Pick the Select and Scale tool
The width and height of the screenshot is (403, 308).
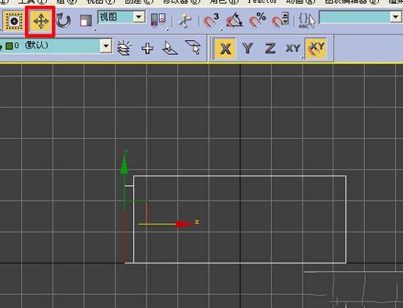click(86, 20)
